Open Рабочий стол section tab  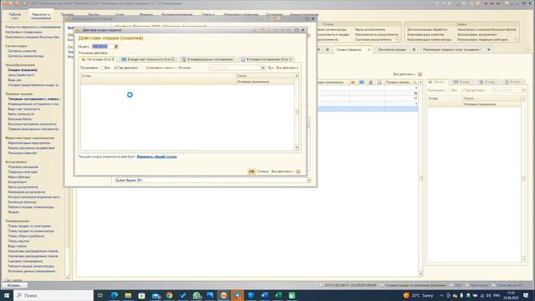tap(15, 16)
